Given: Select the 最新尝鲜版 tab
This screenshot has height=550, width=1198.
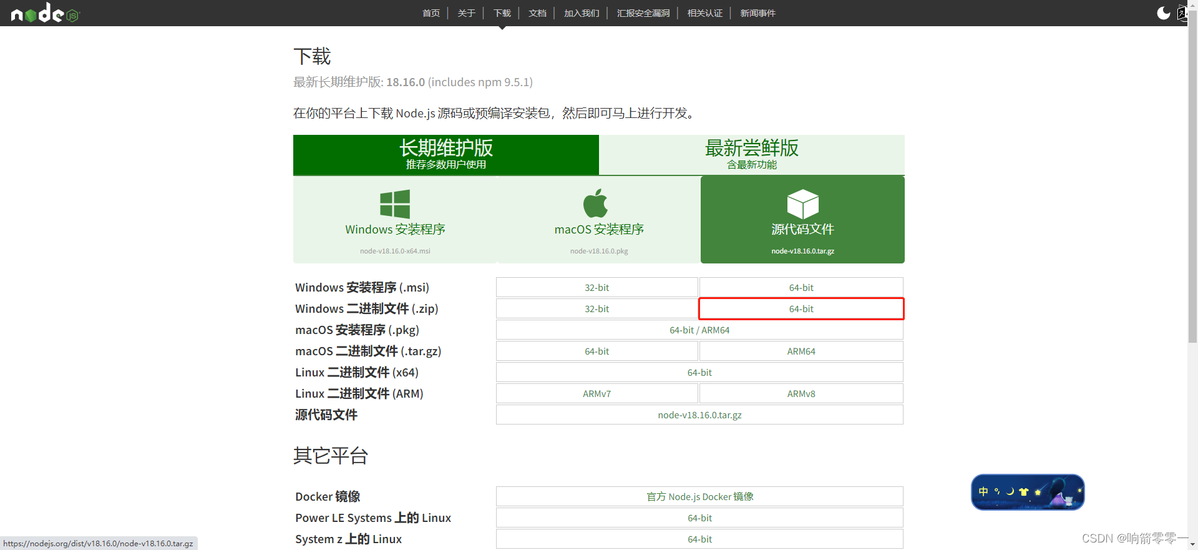Looking at the screenshot, I should pos(752,155).
